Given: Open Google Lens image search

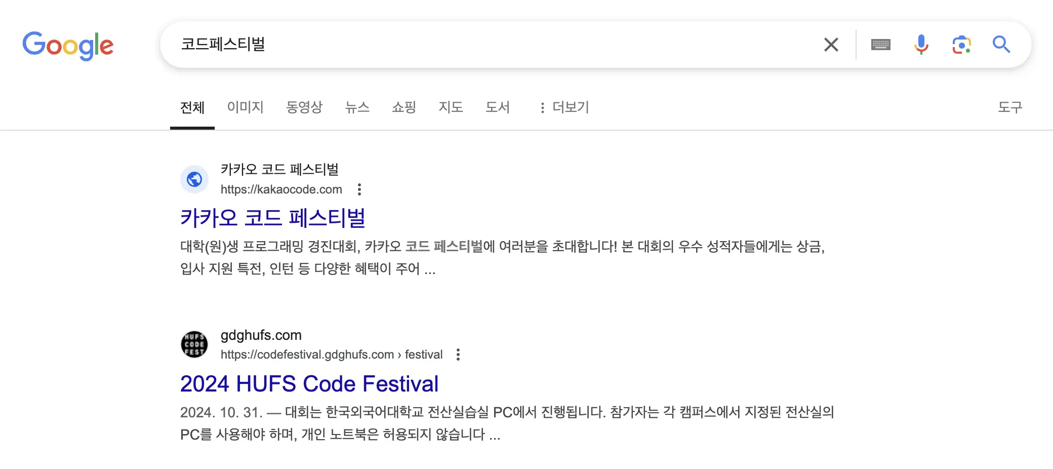Looking at the screenshot, I should pyautogui.click(x=961, y=45).
